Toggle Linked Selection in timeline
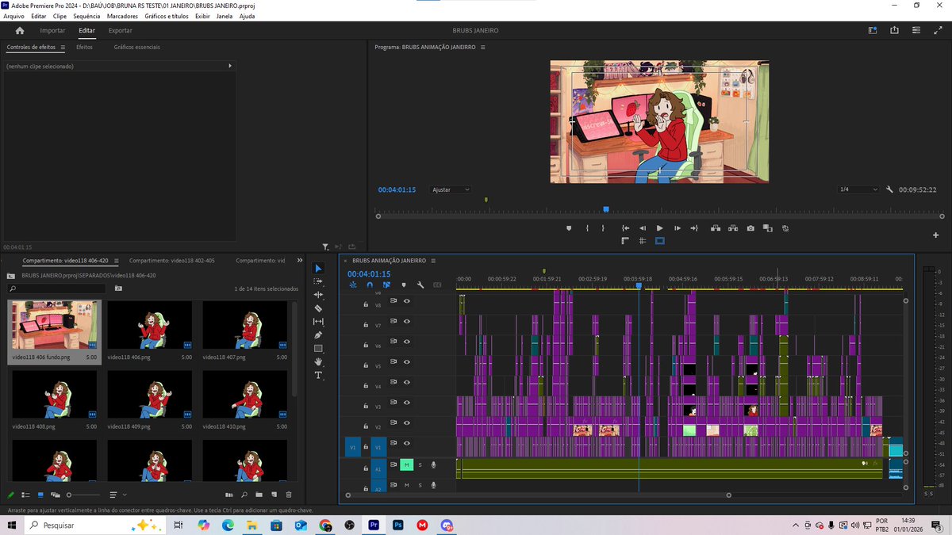 click(387, 285)
